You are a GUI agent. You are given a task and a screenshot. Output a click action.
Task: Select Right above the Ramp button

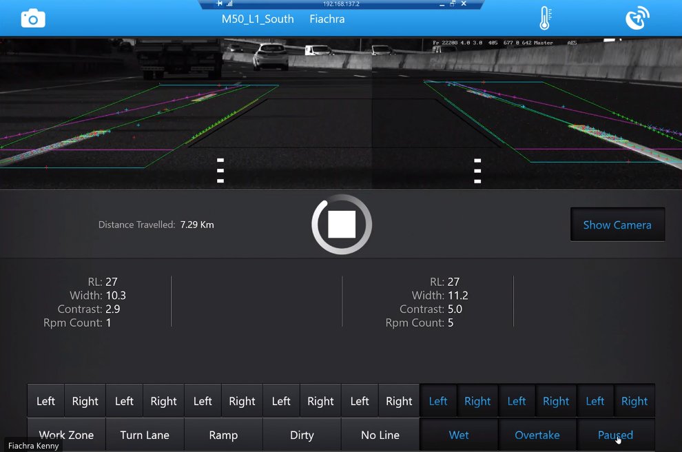[x=242, y=400]
